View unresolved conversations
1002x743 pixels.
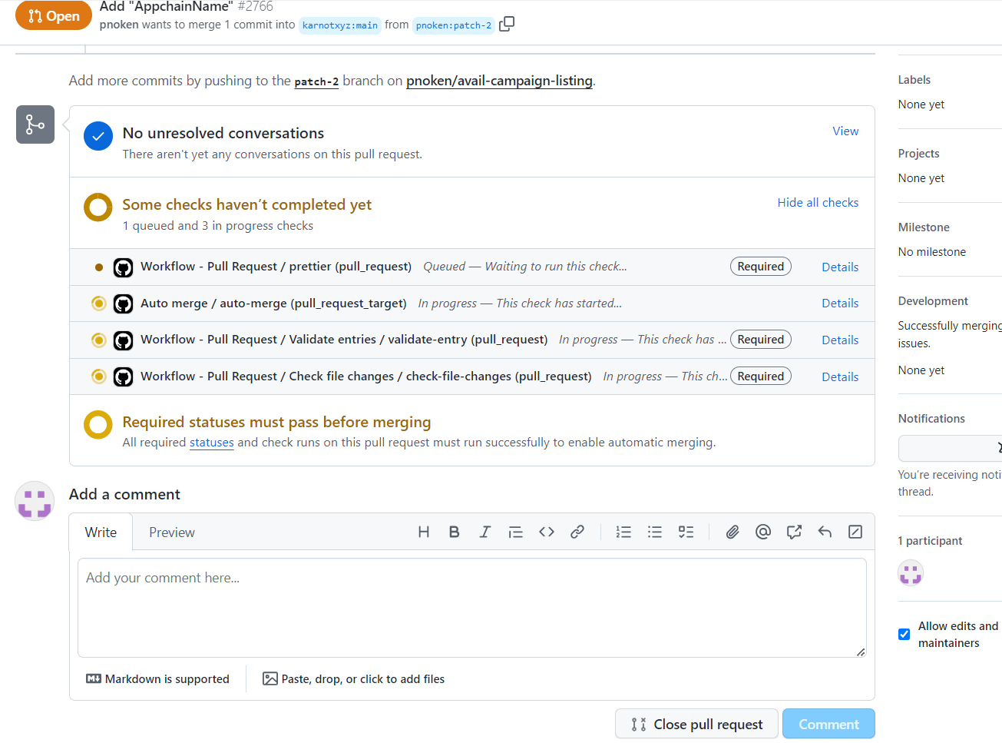click(x=845, y=131)
